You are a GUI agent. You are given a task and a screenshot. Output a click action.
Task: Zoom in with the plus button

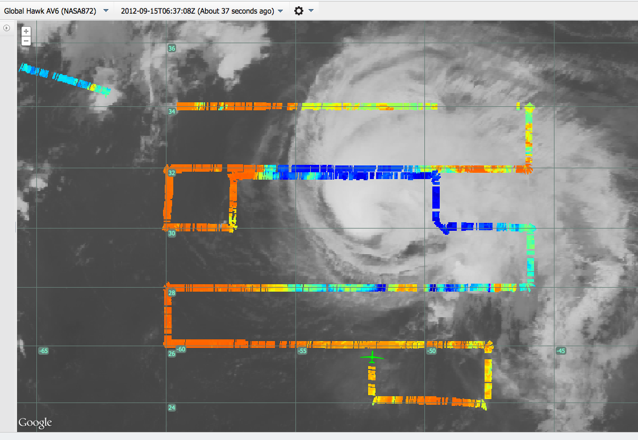(x=26, y=31)
